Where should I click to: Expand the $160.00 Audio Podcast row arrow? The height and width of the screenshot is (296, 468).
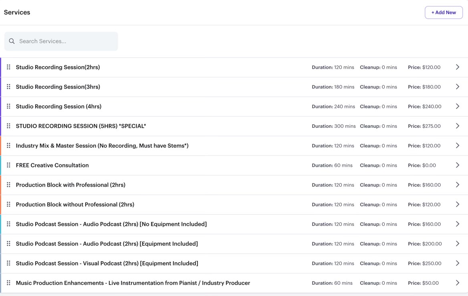click(x=457, y=224)
